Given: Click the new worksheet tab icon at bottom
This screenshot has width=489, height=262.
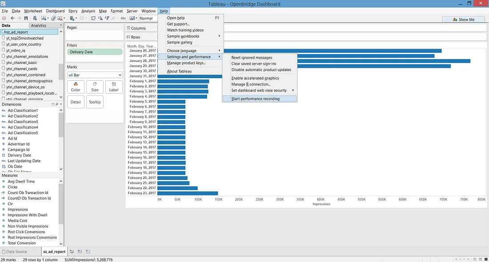Looking at the screenshot, I should click(72, 251).
